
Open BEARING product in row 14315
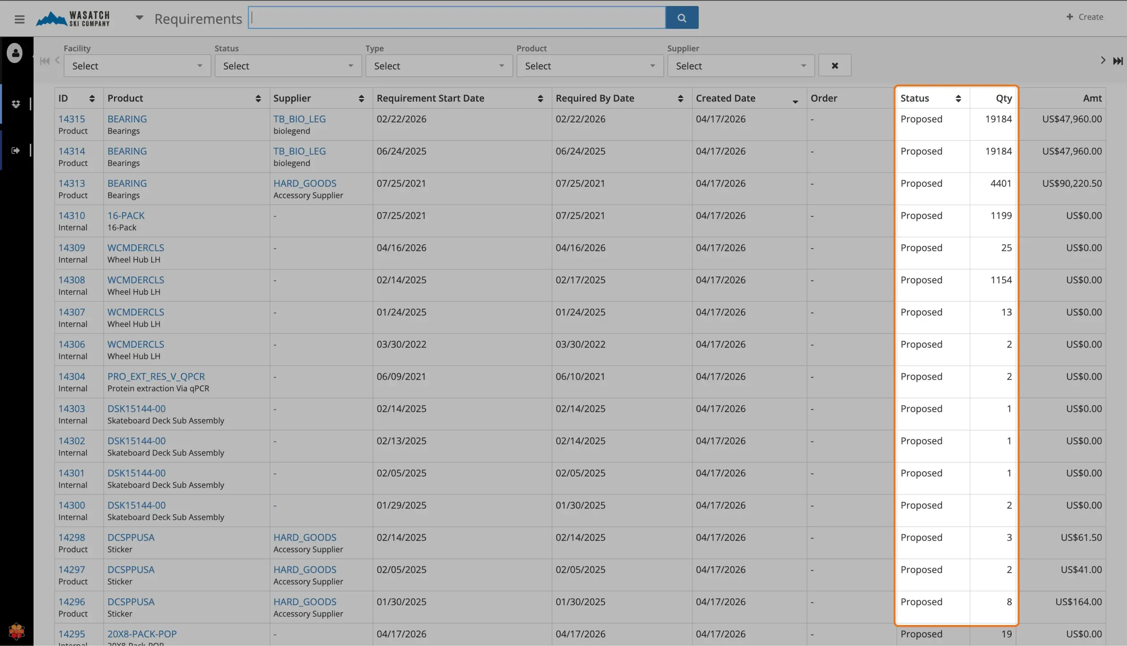point(127,119)
